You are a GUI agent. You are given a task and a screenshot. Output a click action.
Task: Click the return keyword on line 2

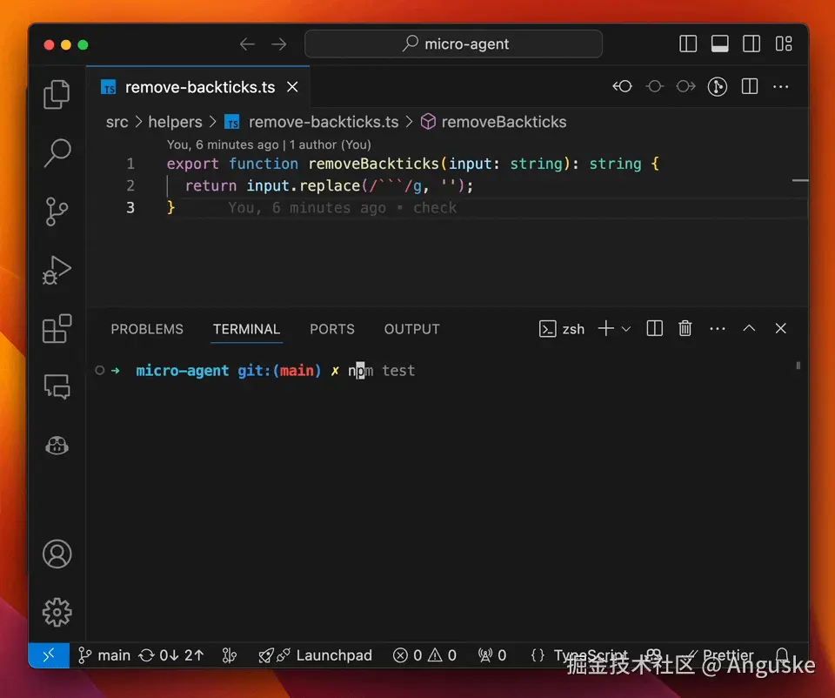(x=210, y=185)
